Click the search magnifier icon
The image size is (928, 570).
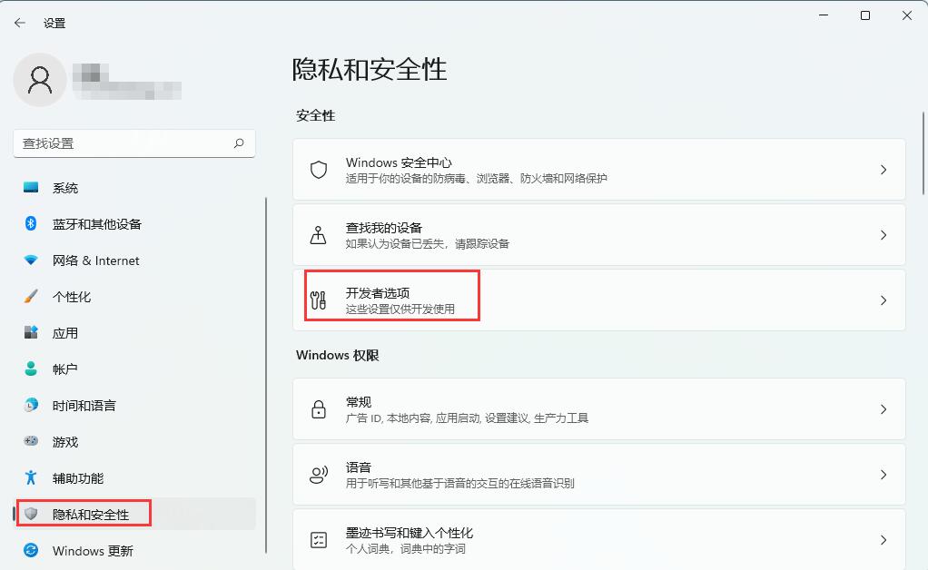point(239,143)
